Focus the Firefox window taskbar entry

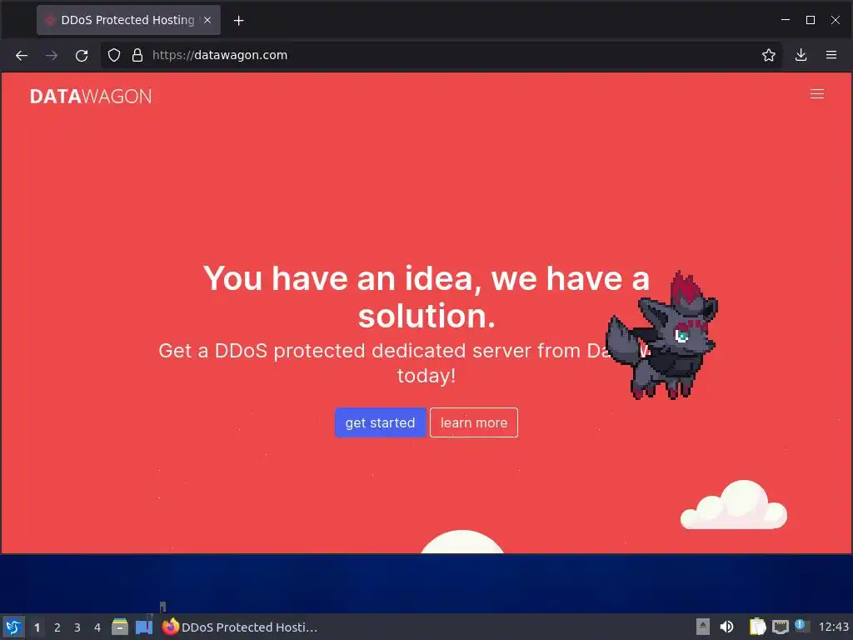239,627
